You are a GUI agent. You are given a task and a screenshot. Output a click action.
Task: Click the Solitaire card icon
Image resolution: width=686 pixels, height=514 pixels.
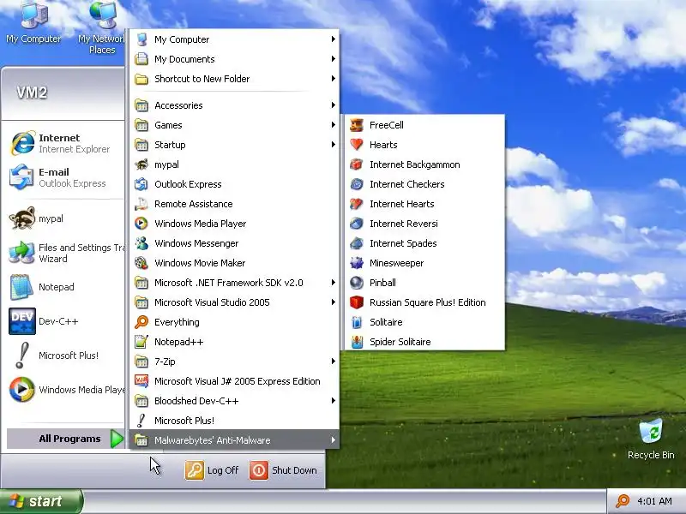(x=357, y=322)
